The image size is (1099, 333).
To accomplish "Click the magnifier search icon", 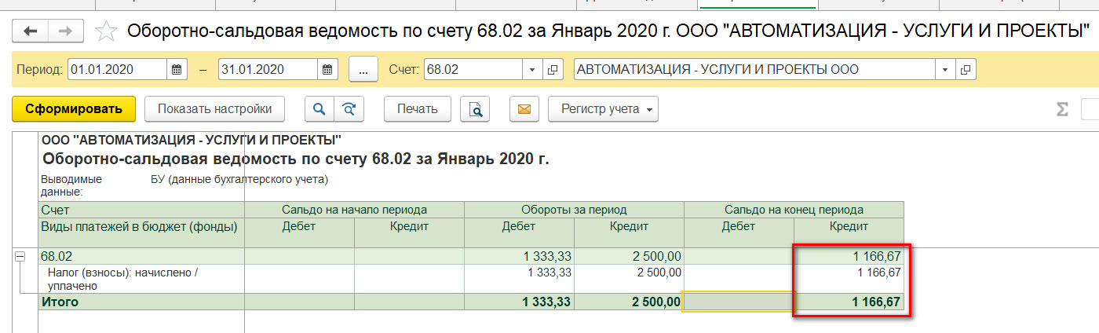I will [319, 109].
